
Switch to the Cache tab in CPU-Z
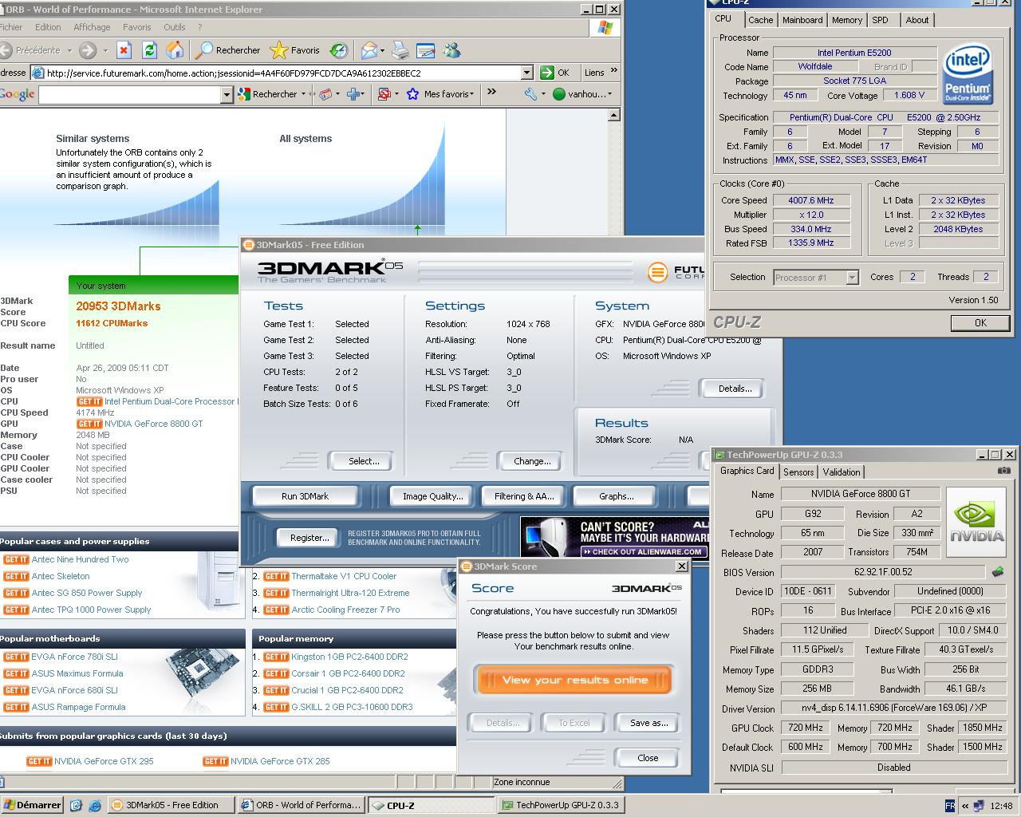pos(760,20)
